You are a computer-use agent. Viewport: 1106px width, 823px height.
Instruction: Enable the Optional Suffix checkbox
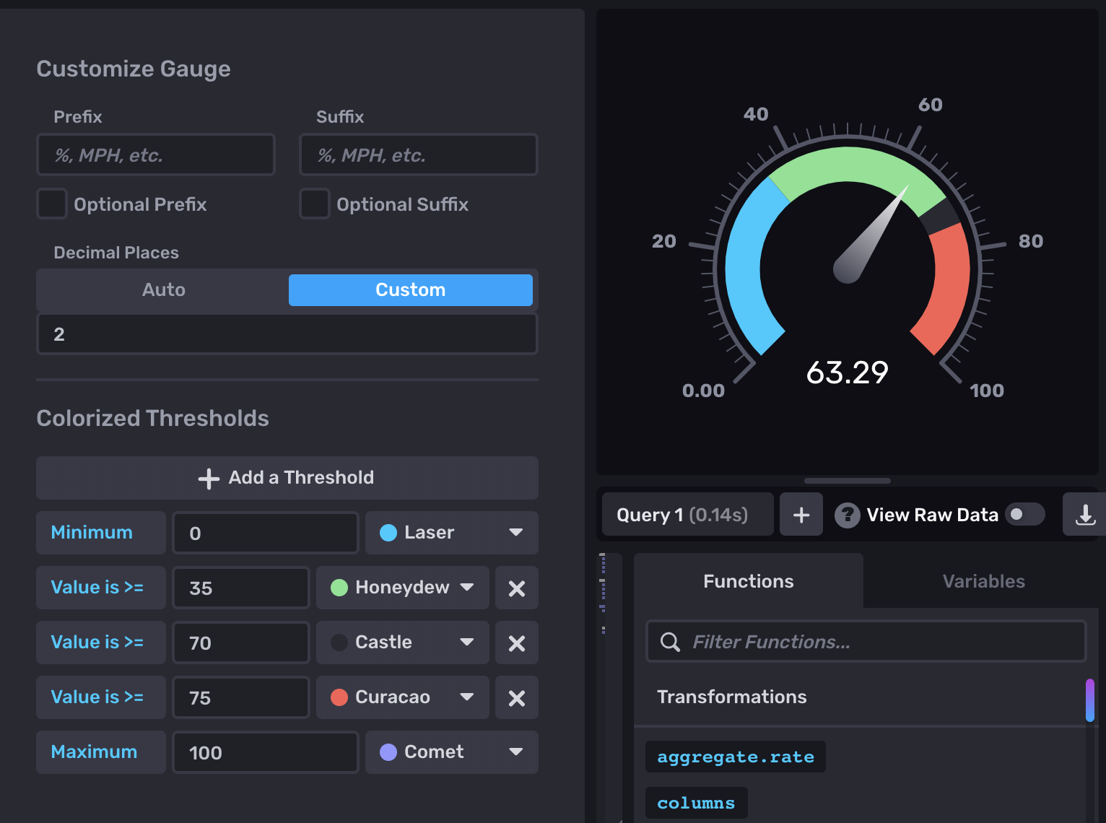[315, 204]
